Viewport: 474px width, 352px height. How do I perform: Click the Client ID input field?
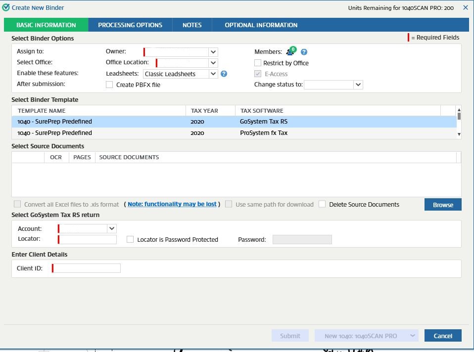pos(86,268)
